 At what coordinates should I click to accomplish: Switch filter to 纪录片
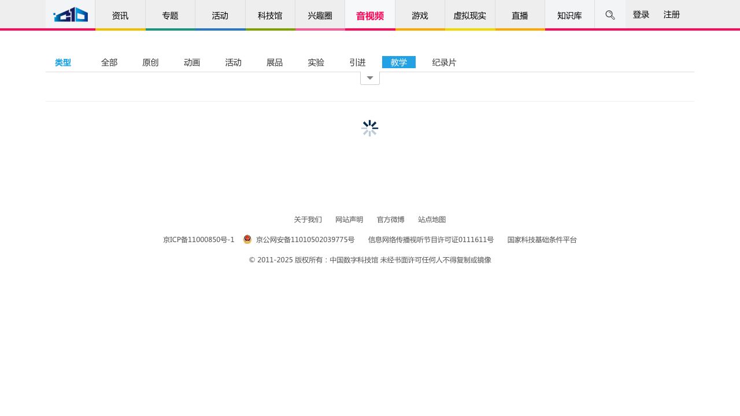point(444,62)
